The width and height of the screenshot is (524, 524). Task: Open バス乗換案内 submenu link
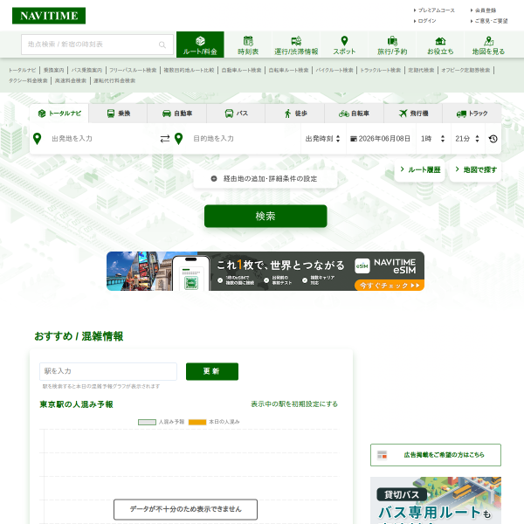click(86, 70)
